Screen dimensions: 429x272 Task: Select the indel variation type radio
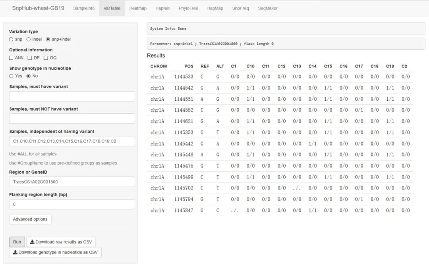point(29,39)
